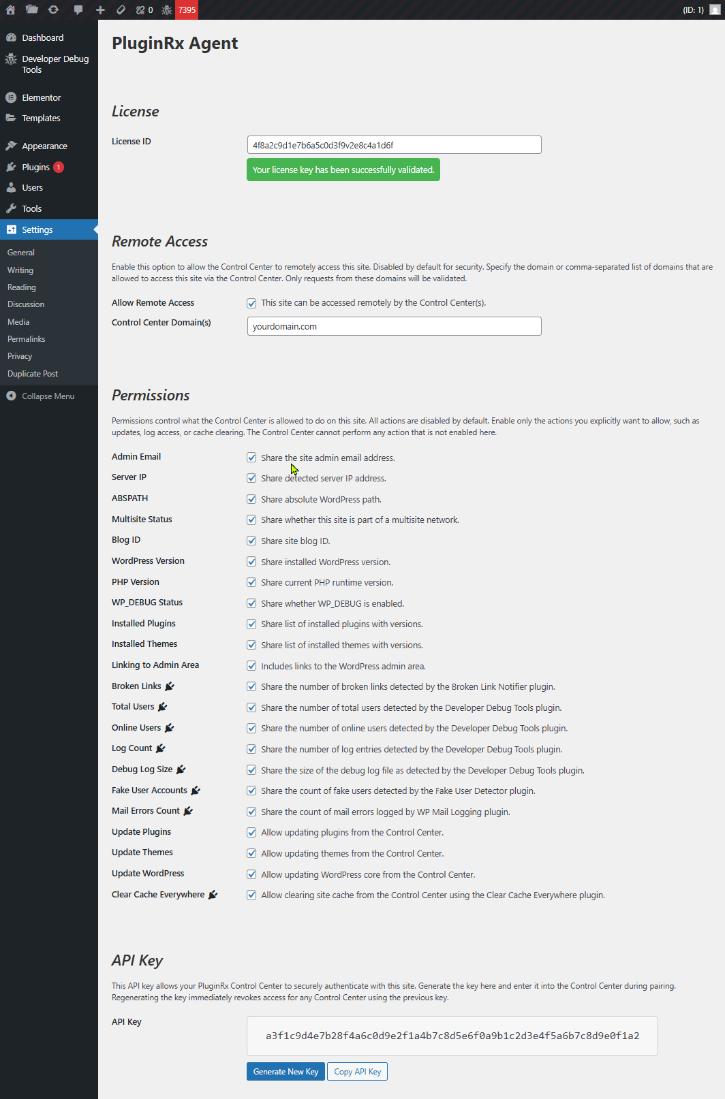
Task: Click the Elementor icon in sidebar
Action: [x=11, y=97]
